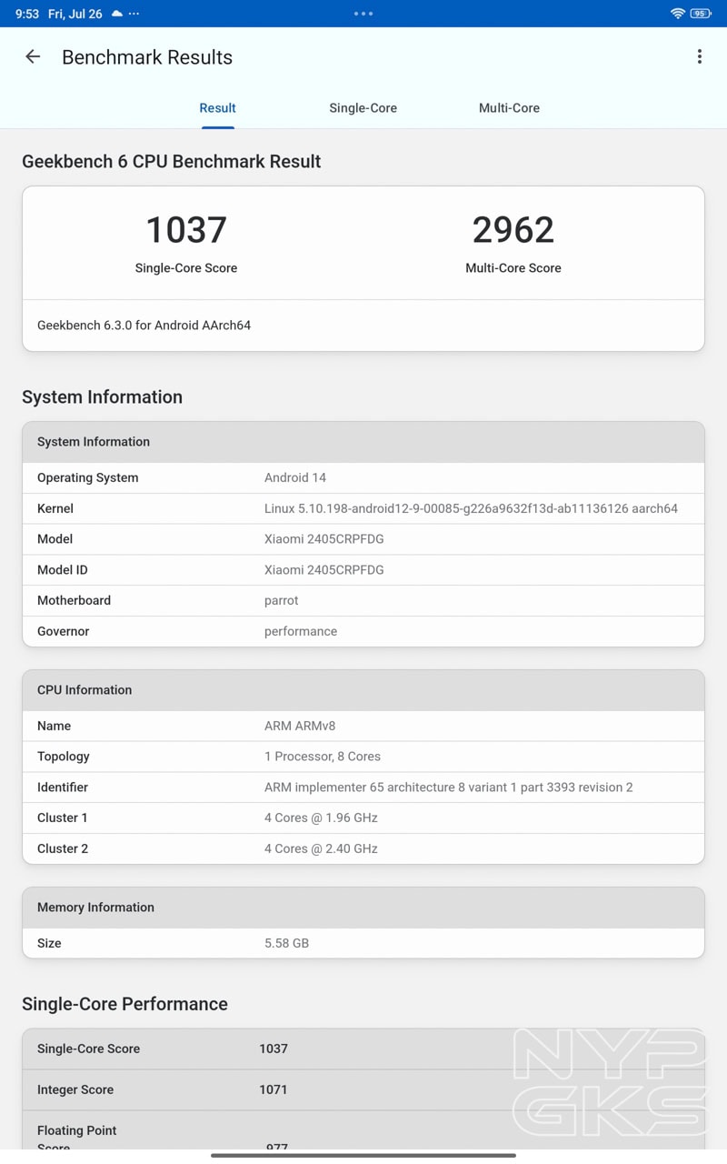Image resolution: width=727 pixels, height=1164 pixels.
Task: Select the Result tab
Action: click(217, 108)
